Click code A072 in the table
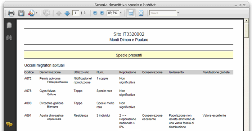This screenshot has width=252, height=132. coord(28,79)
